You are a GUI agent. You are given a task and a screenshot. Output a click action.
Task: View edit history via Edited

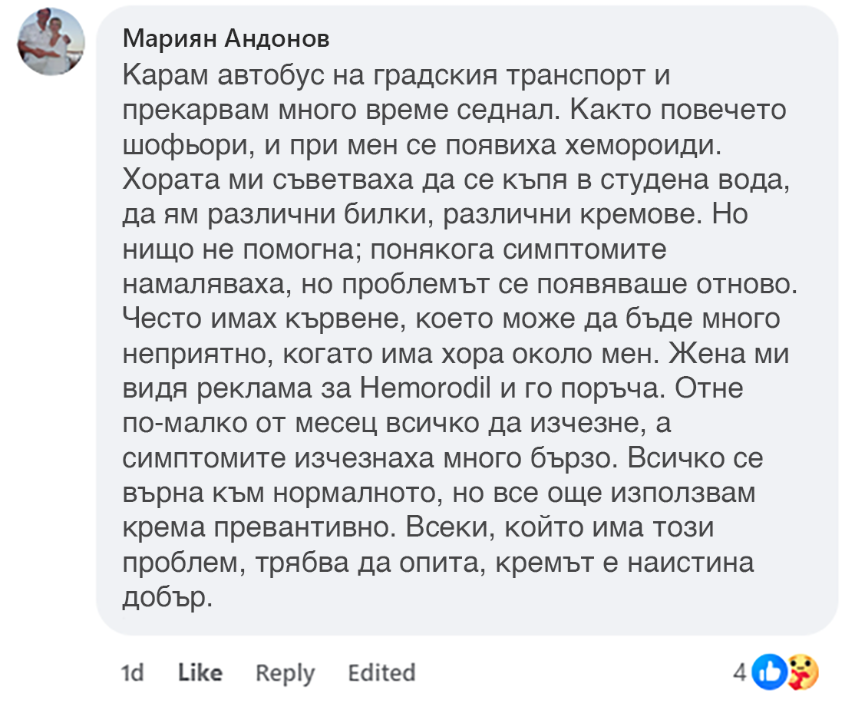381,673
